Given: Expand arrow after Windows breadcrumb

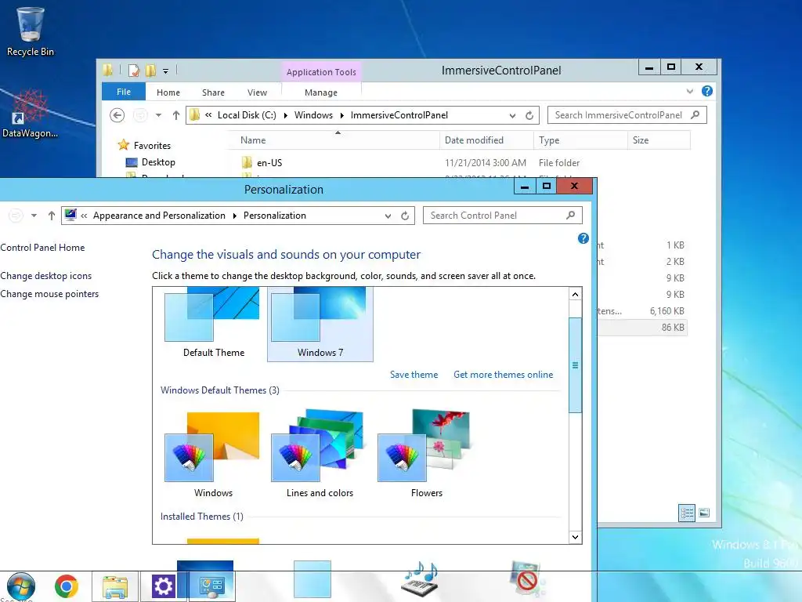Looking at the screenshot, I should pyautogui.click(x=342, y=116).
